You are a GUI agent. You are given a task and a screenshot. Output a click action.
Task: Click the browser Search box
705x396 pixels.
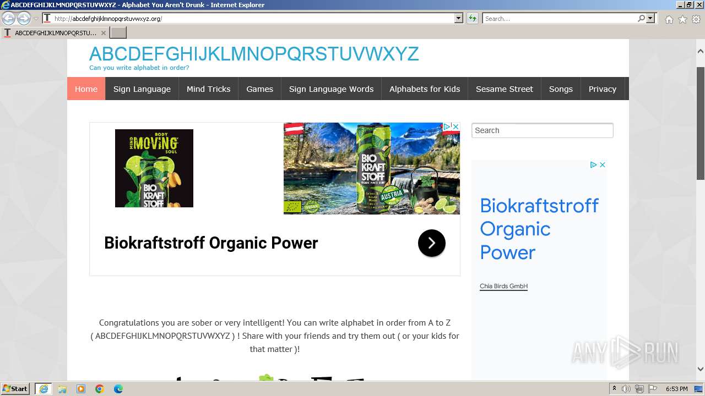(559, 19)
